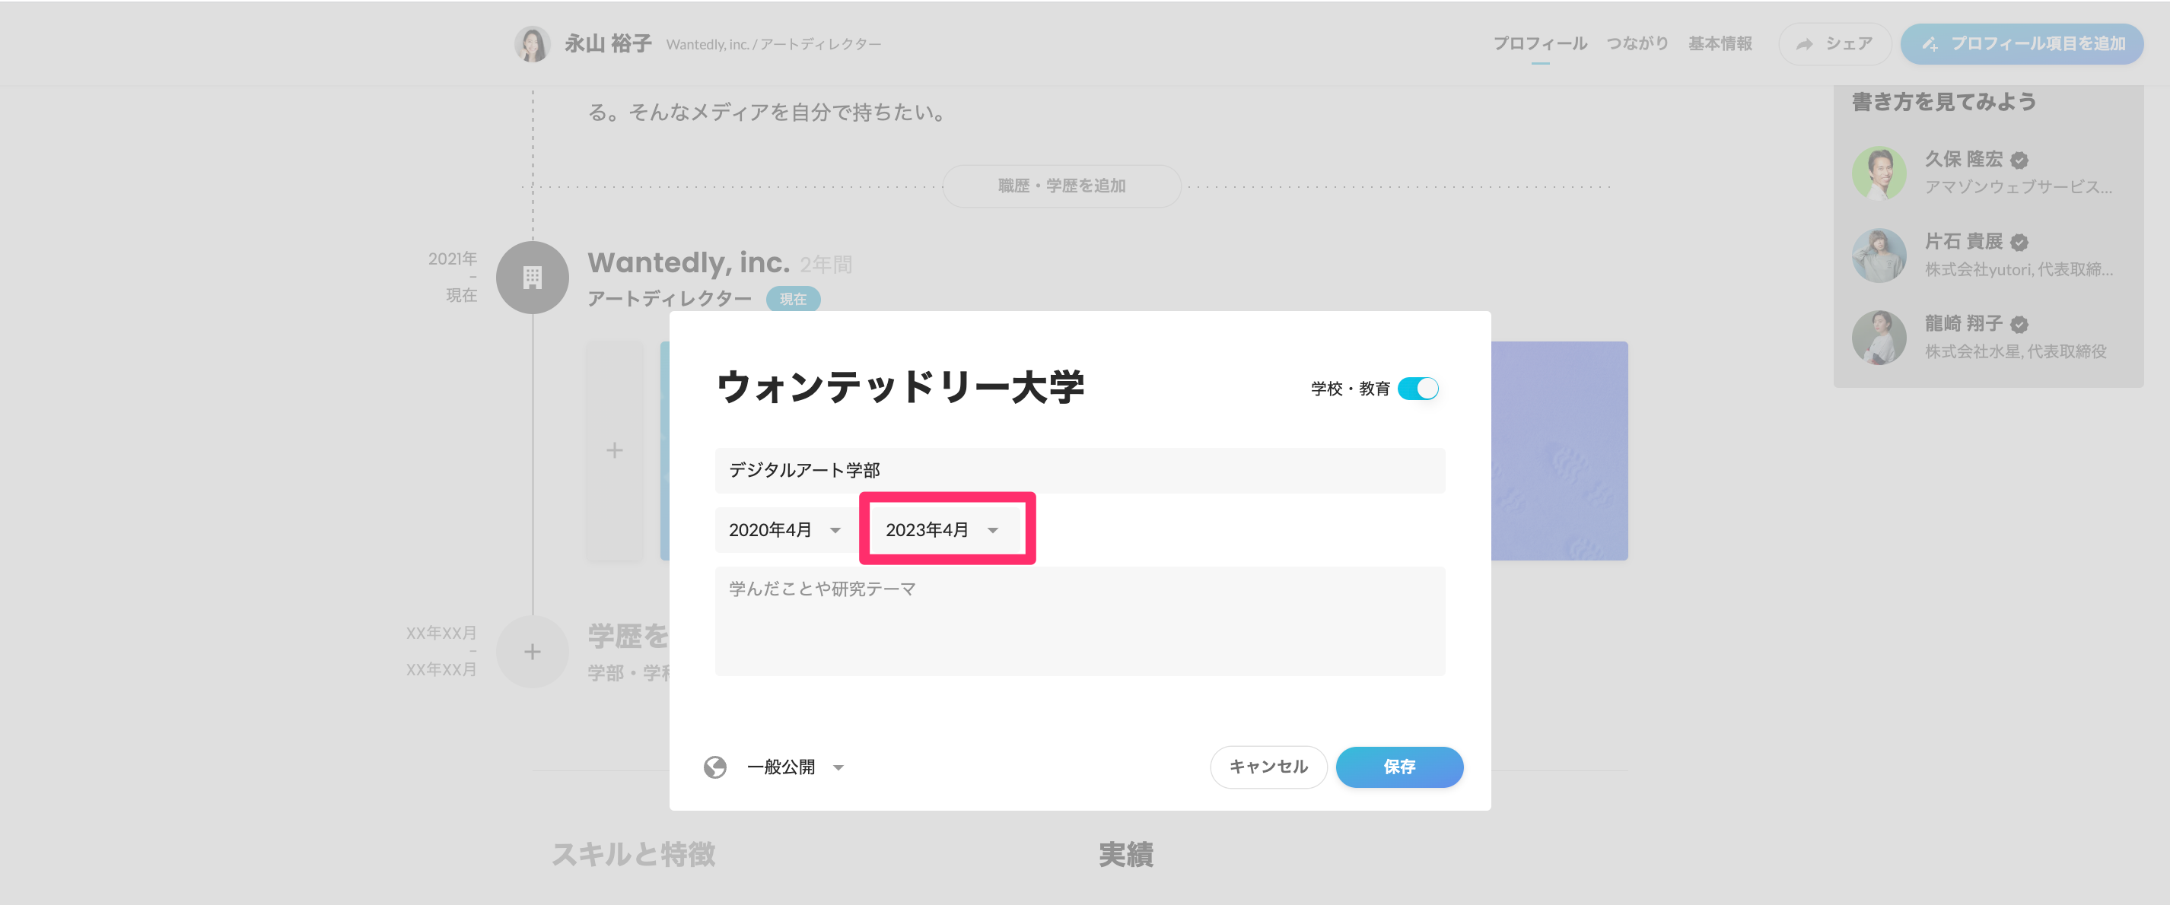The image size is (2170, 905).
Task: Click the verified badge beside 久保 隆宏
Action: tap(2019, 160)
